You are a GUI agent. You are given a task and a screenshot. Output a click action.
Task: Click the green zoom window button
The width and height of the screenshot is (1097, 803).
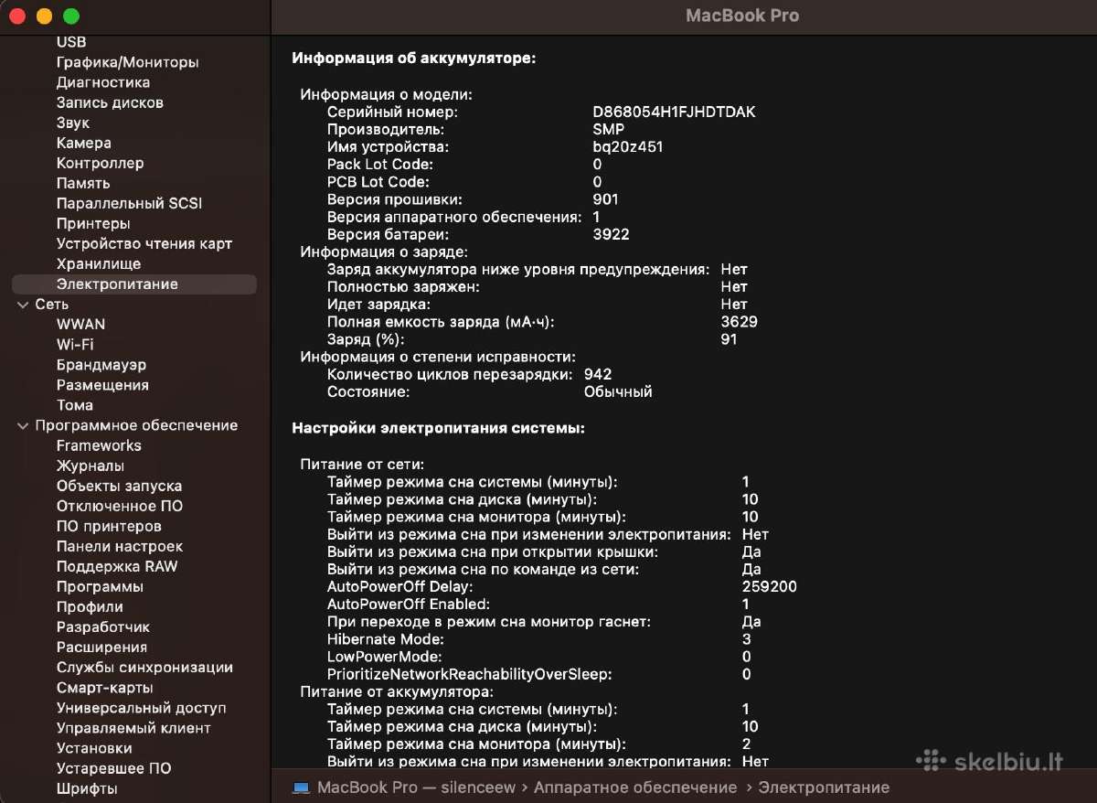click(71, 16)
